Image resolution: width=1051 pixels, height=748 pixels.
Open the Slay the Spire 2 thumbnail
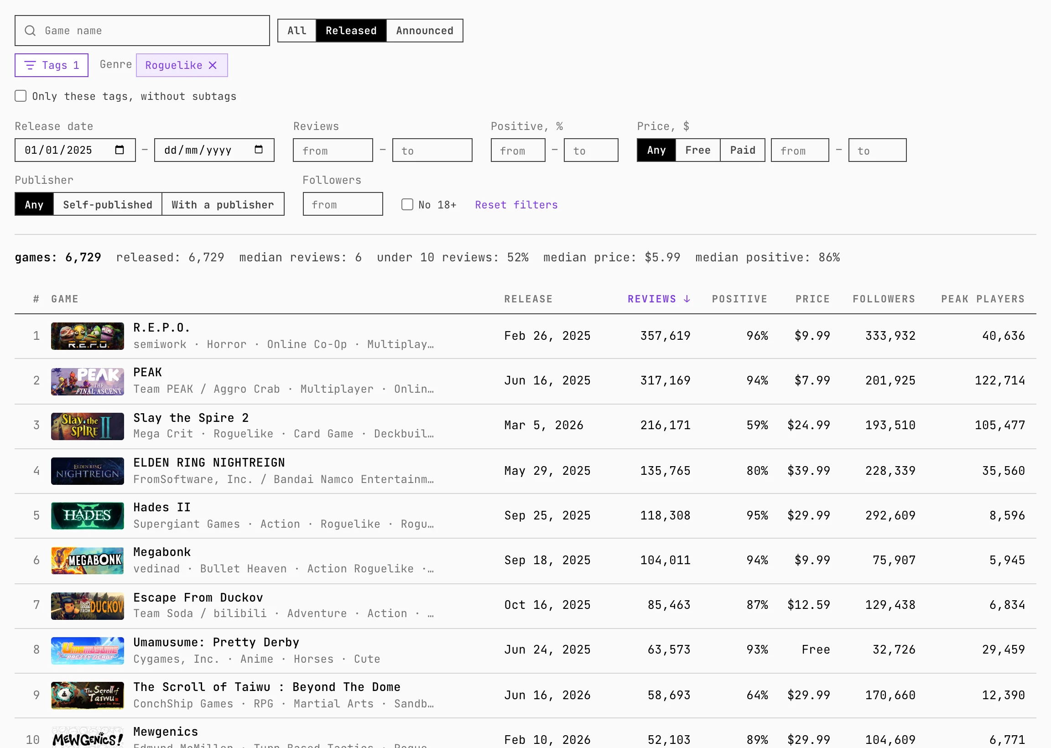coord(88,426)
